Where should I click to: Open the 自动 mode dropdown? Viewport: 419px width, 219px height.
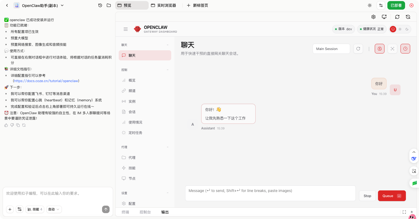(x=54, y=209)
